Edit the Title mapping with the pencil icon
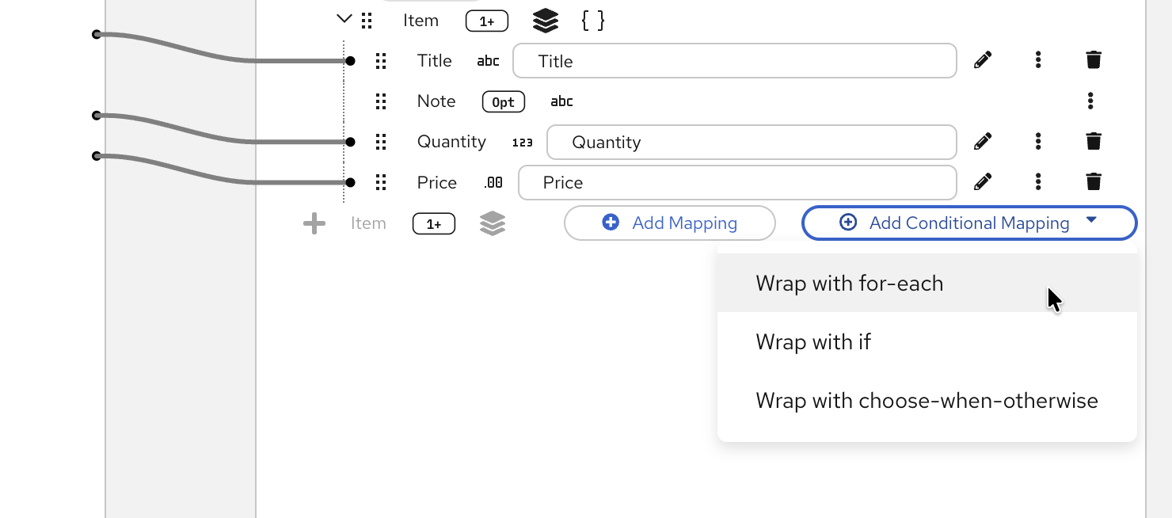 pyautogui.click(x=982, y=59)
